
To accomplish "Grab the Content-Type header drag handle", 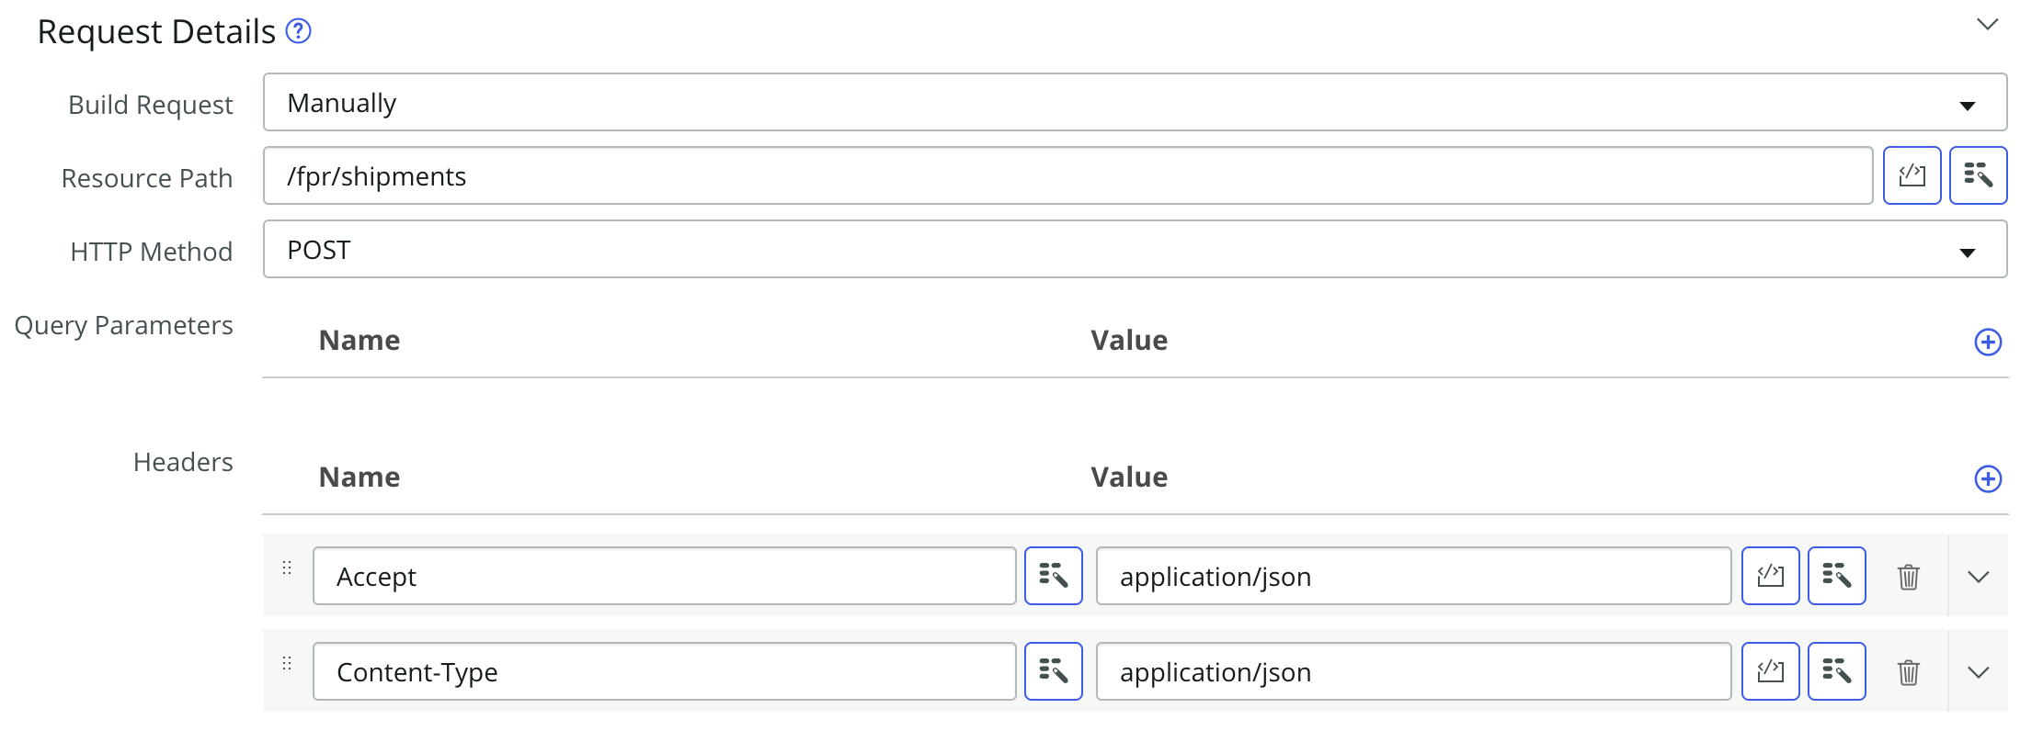I will coord(287,663).
